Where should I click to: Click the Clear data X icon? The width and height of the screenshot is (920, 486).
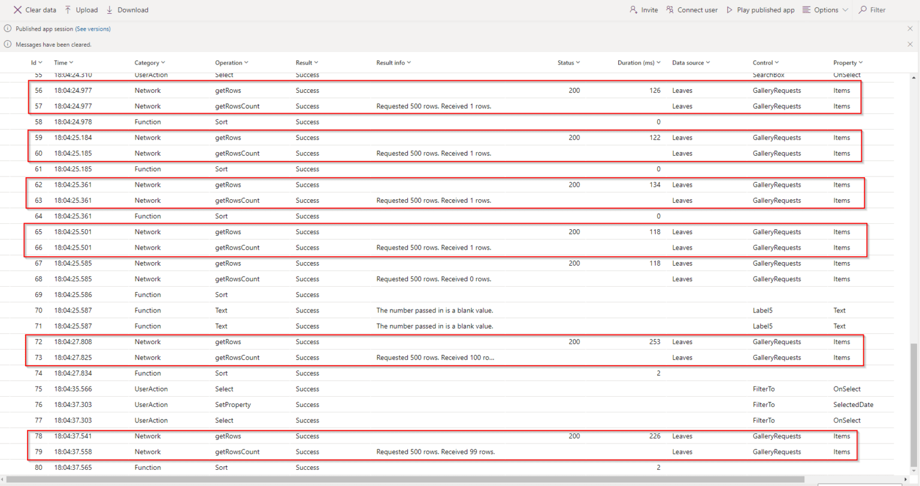(x=17, y=10)
